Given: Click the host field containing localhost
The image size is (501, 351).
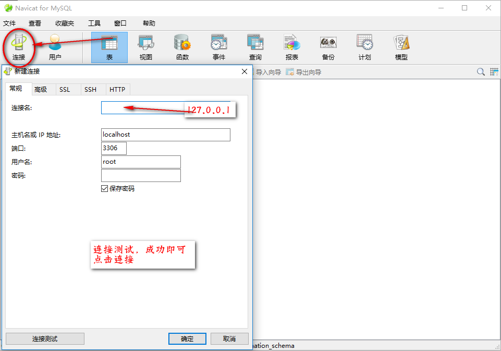Looking at the screenshot, I should 165,135.
